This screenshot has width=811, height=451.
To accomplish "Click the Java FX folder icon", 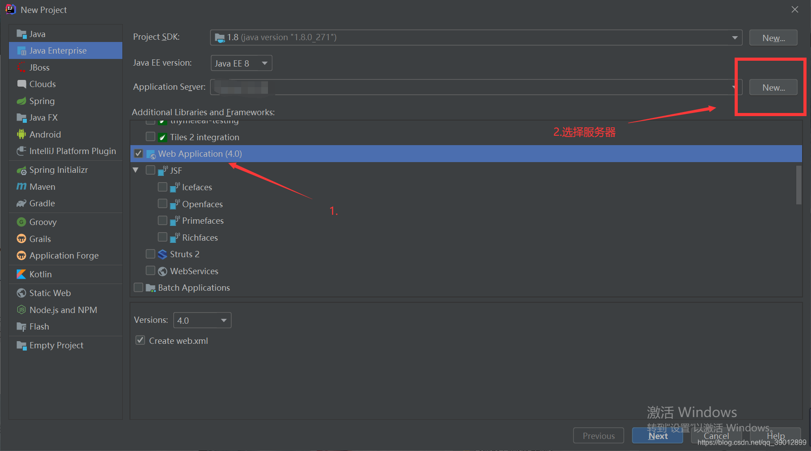I will 21,117.
